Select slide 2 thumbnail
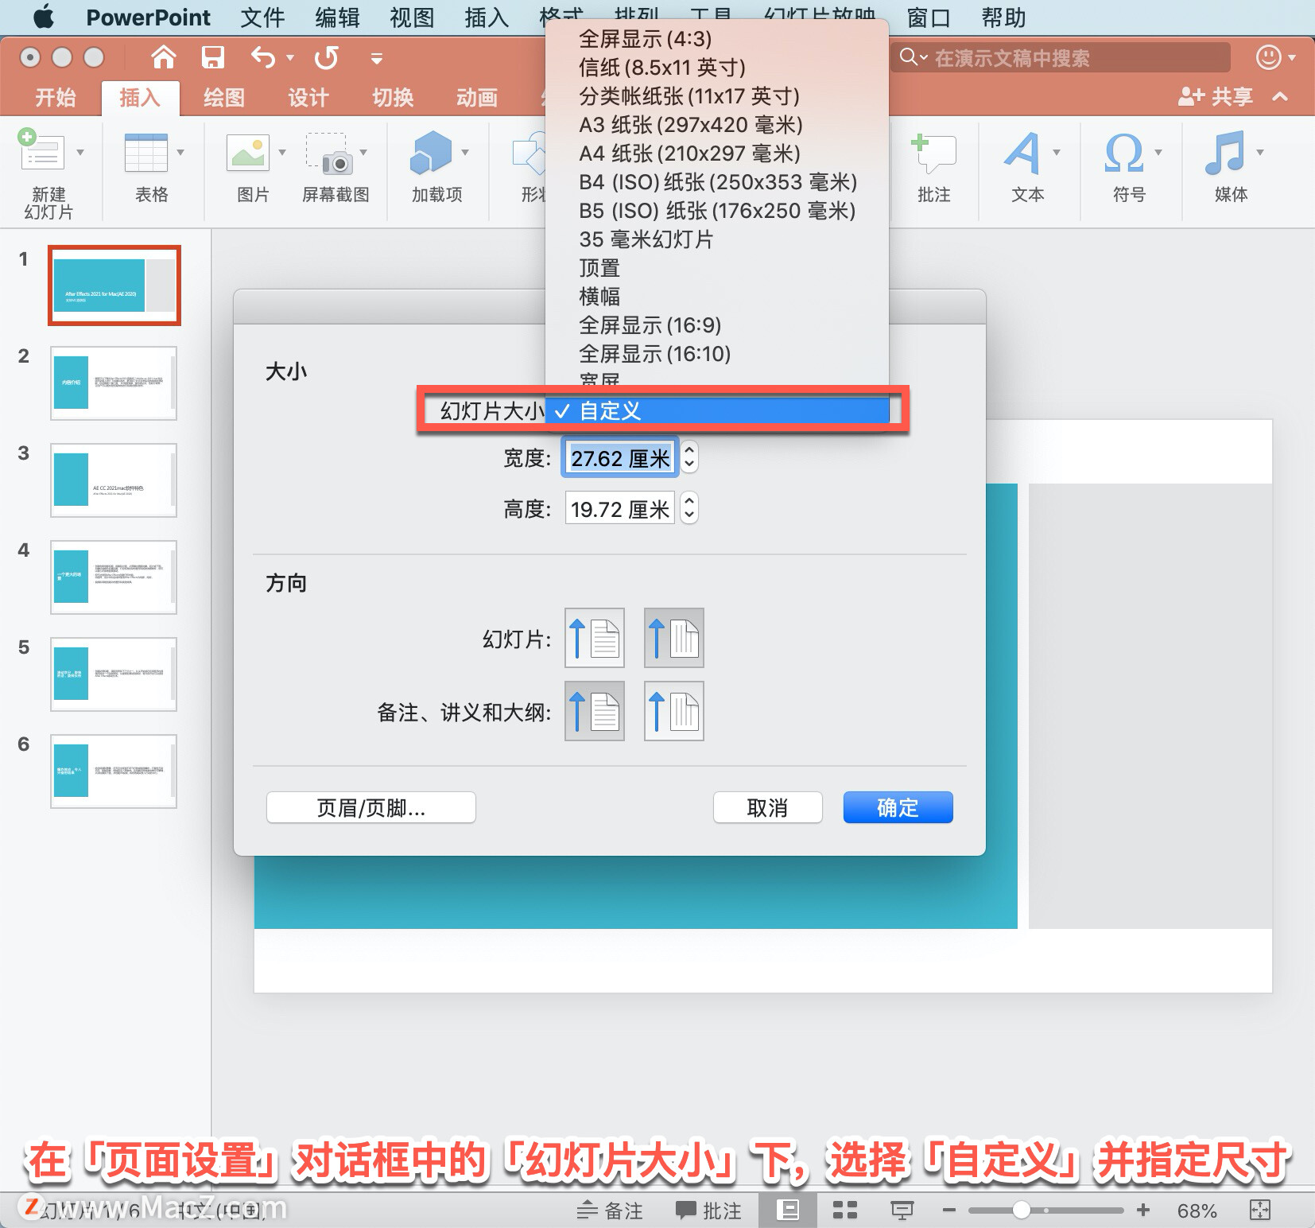Image resolution: width=1315 pixels, height=1228 pixels. 114,383
